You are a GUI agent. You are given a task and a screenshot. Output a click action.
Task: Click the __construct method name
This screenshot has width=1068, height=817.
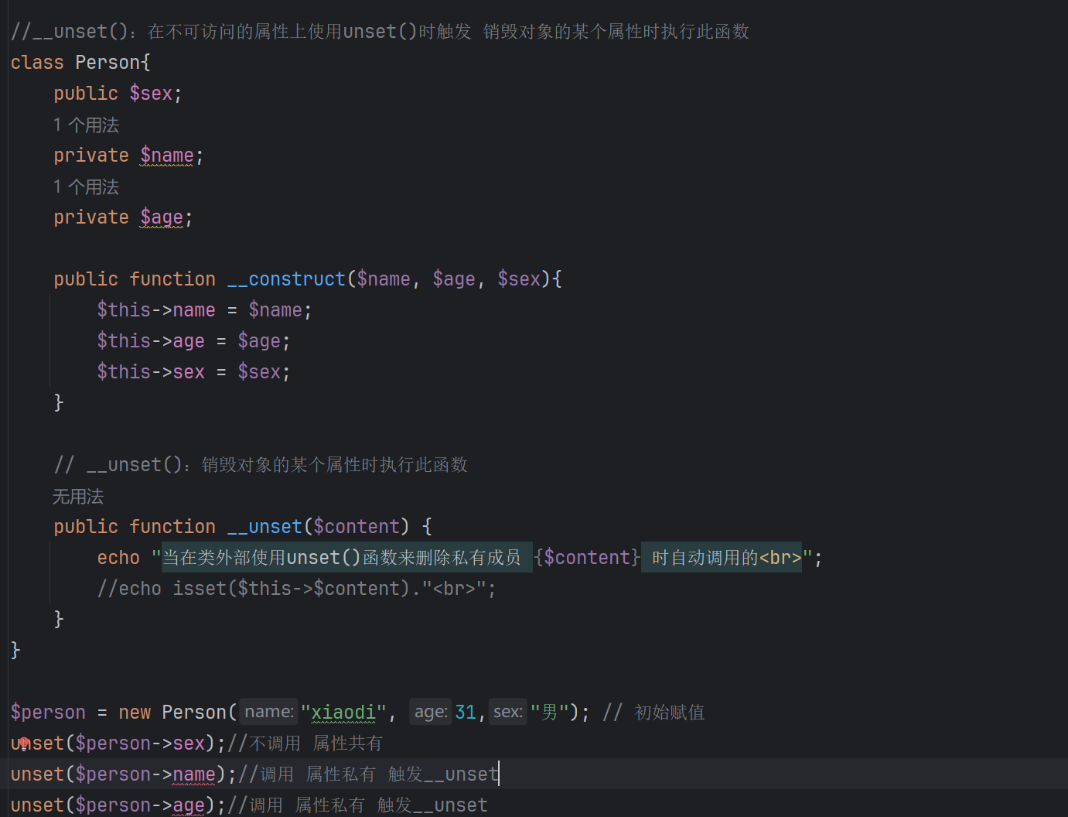pyautogui.click(x=286, y=279)
